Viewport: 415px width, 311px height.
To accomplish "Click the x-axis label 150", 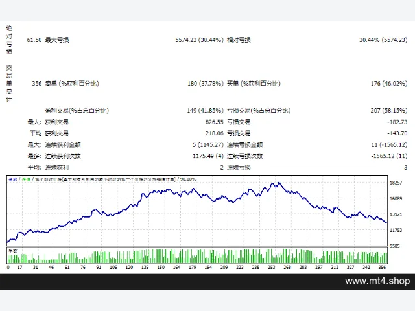I will tap(161, 267).
